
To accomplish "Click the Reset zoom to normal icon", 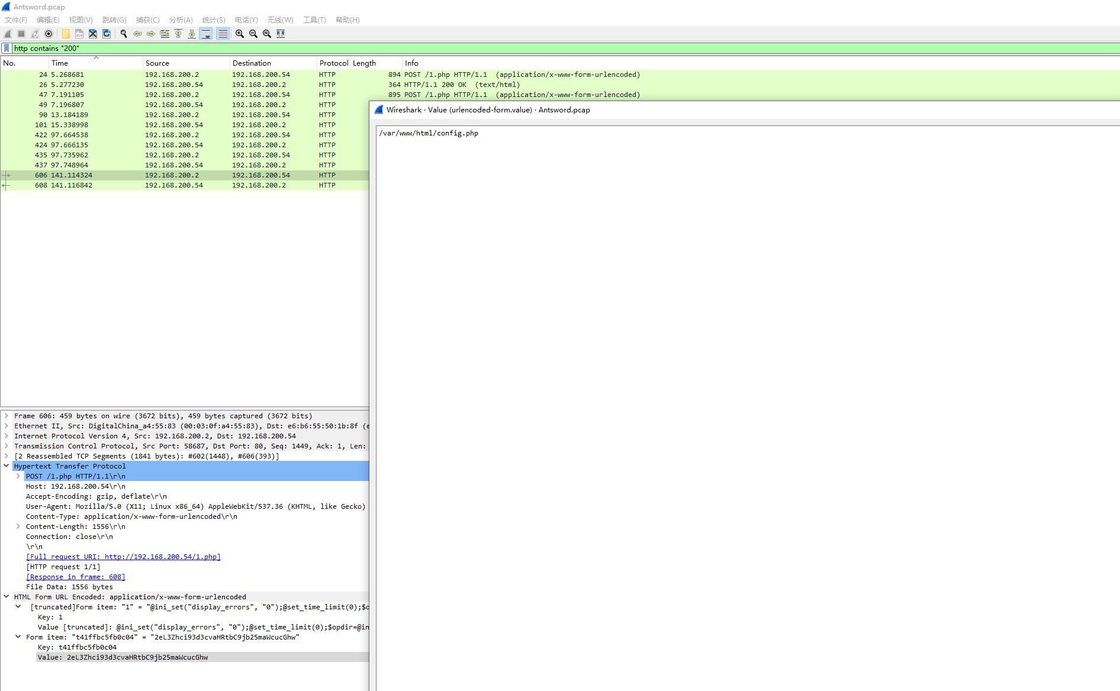I will pyautogui.click(x=267, y=34).
